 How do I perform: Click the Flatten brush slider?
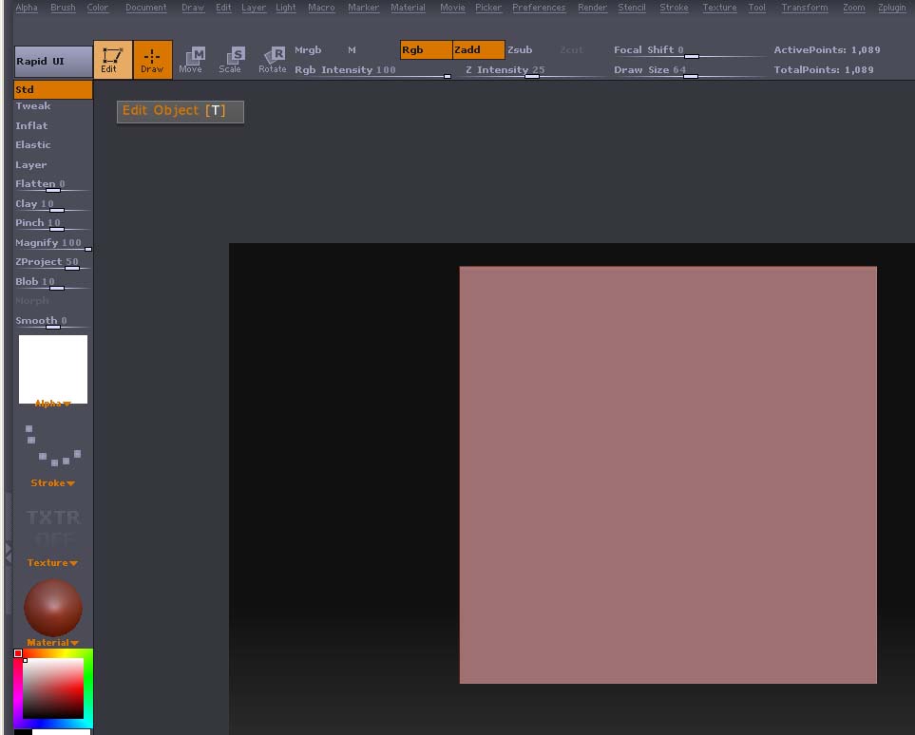(x=52, y=185)
